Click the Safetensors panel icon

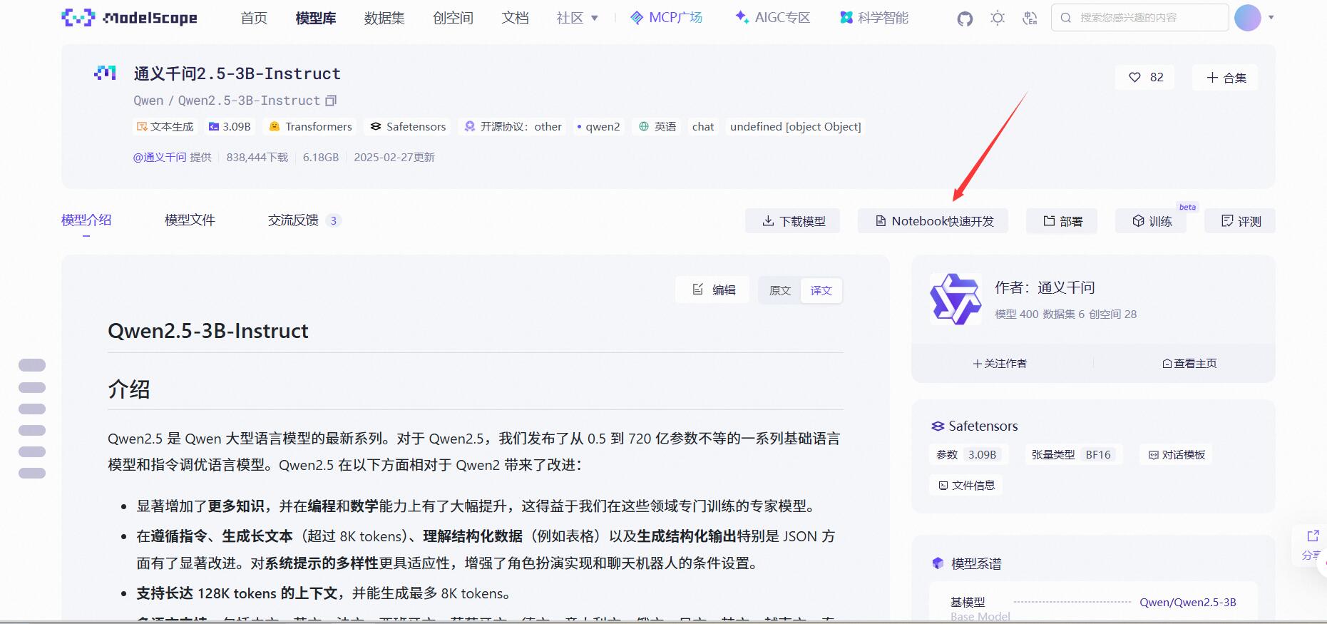click(938, 426)
